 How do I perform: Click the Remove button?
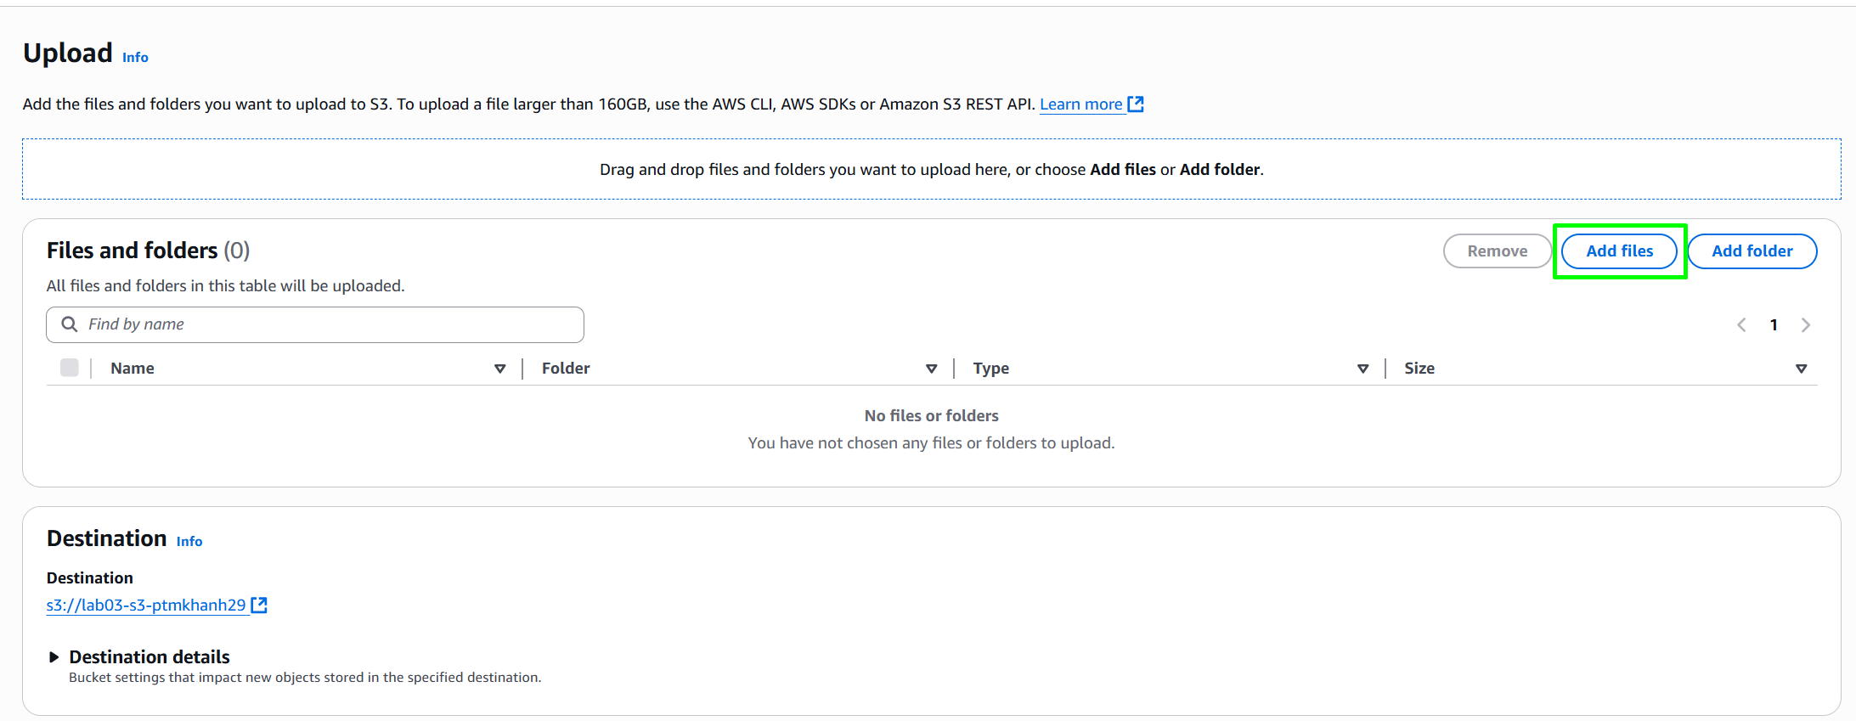coord(1498,251)
